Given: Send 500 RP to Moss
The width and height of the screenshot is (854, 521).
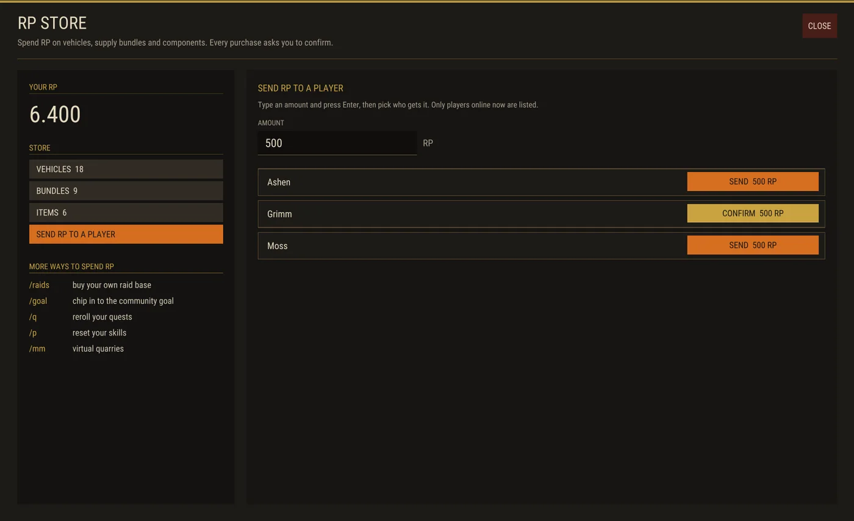Looking at the screenshot, I should click(x=753, y=245).
